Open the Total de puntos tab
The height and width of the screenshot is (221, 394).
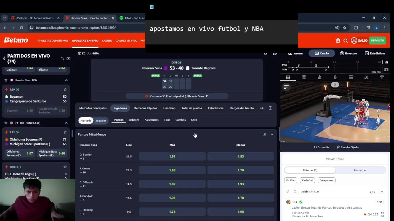192,108
